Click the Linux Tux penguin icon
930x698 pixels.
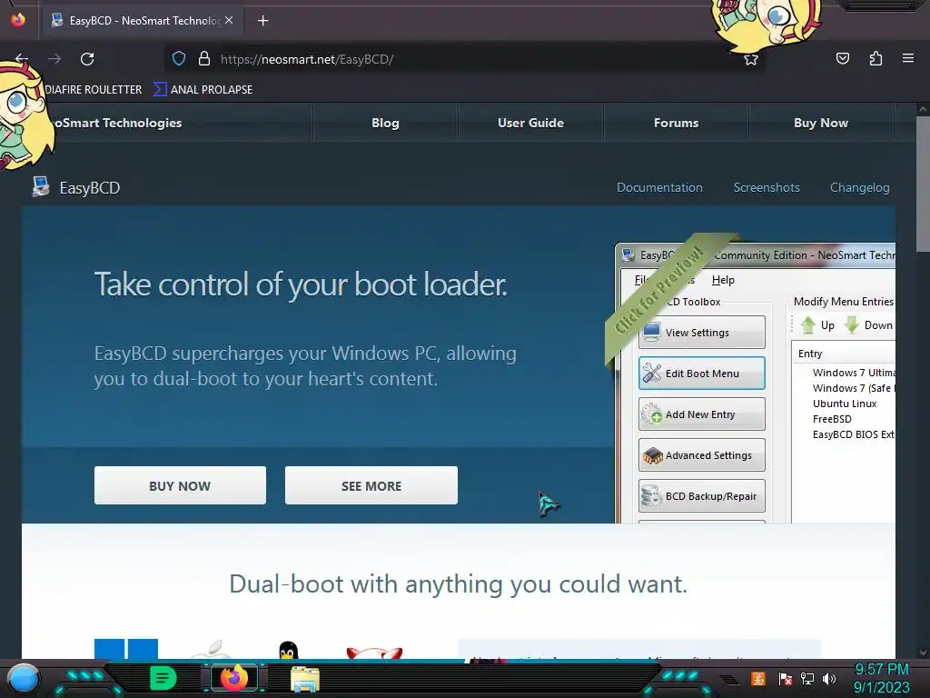coord(288,651)
